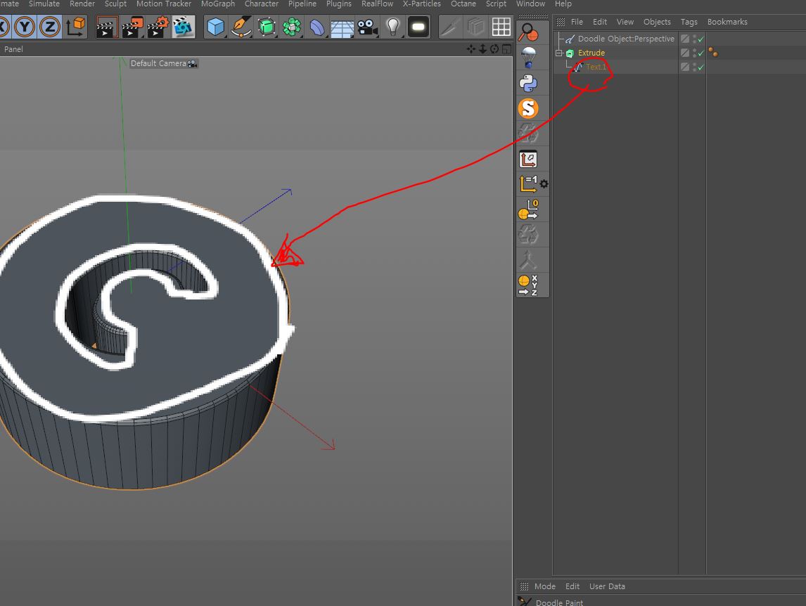Click the viewport orbit rotate icon

494,49
